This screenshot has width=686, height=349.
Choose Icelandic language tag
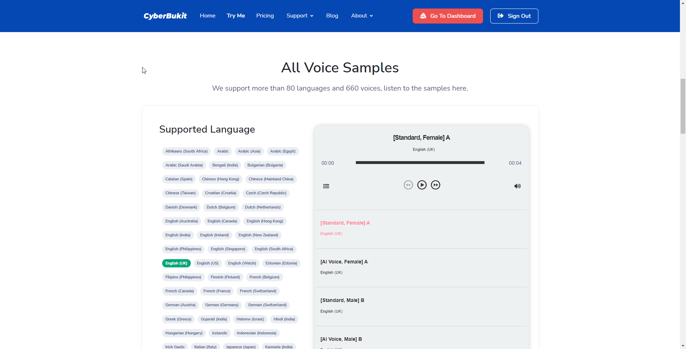coord(220,333)
